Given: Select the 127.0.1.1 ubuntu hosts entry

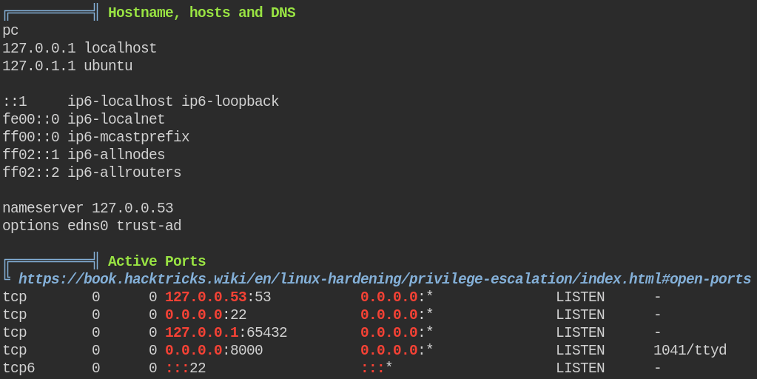Looking at the screenshot, I should point(67,66).
